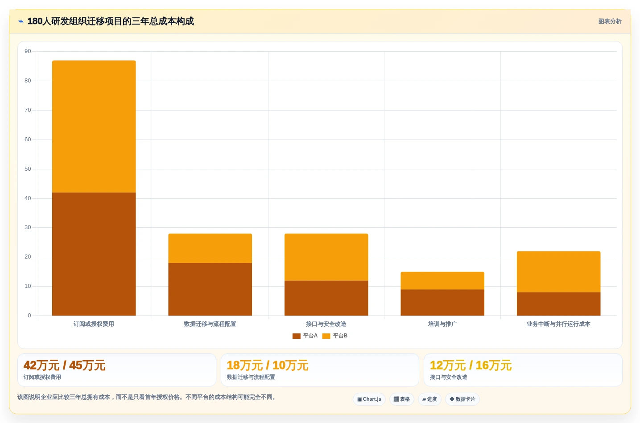Click the 平台A segment of 数据迁移与流程配置 bar

click(x=210, y=289)
